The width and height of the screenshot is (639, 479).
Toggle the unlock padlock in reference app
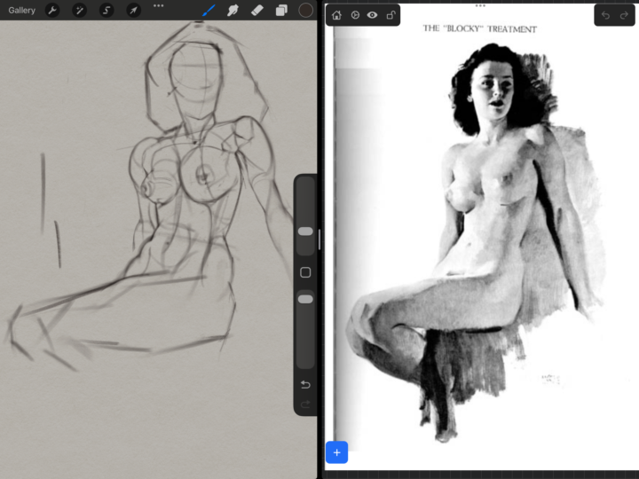point(390,15)
